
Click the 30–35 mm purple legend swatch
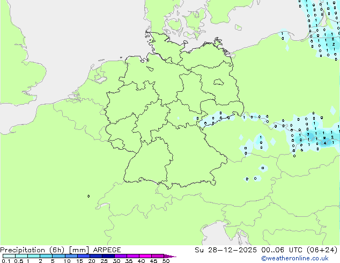tap(121, 256)
